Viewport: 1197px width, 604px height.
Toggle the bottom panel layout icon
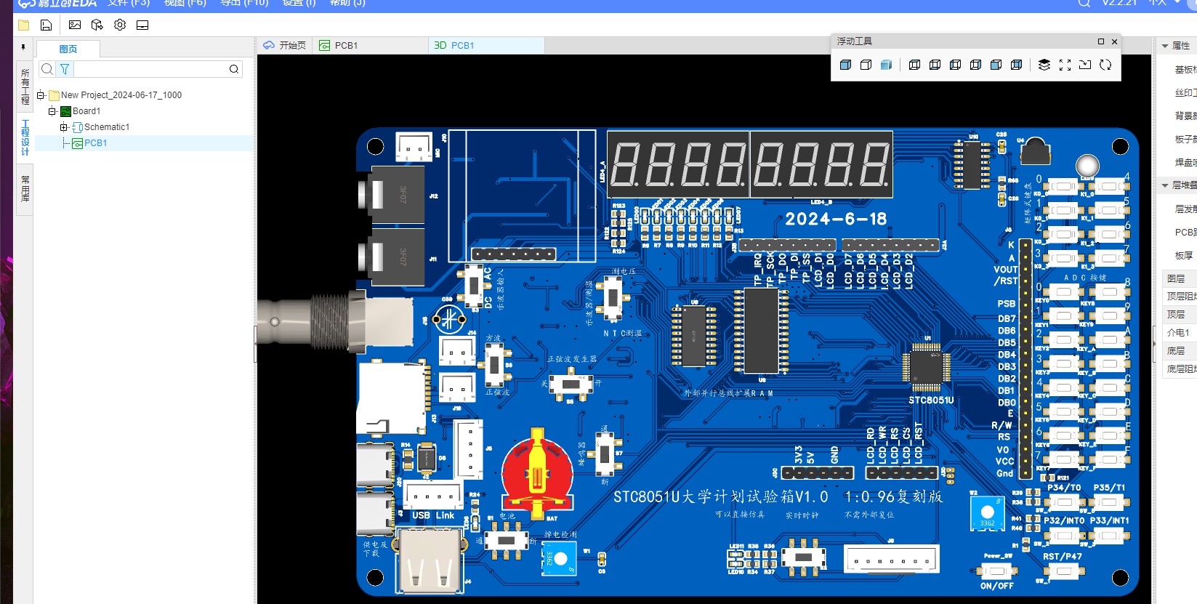(x=142, y=25)
